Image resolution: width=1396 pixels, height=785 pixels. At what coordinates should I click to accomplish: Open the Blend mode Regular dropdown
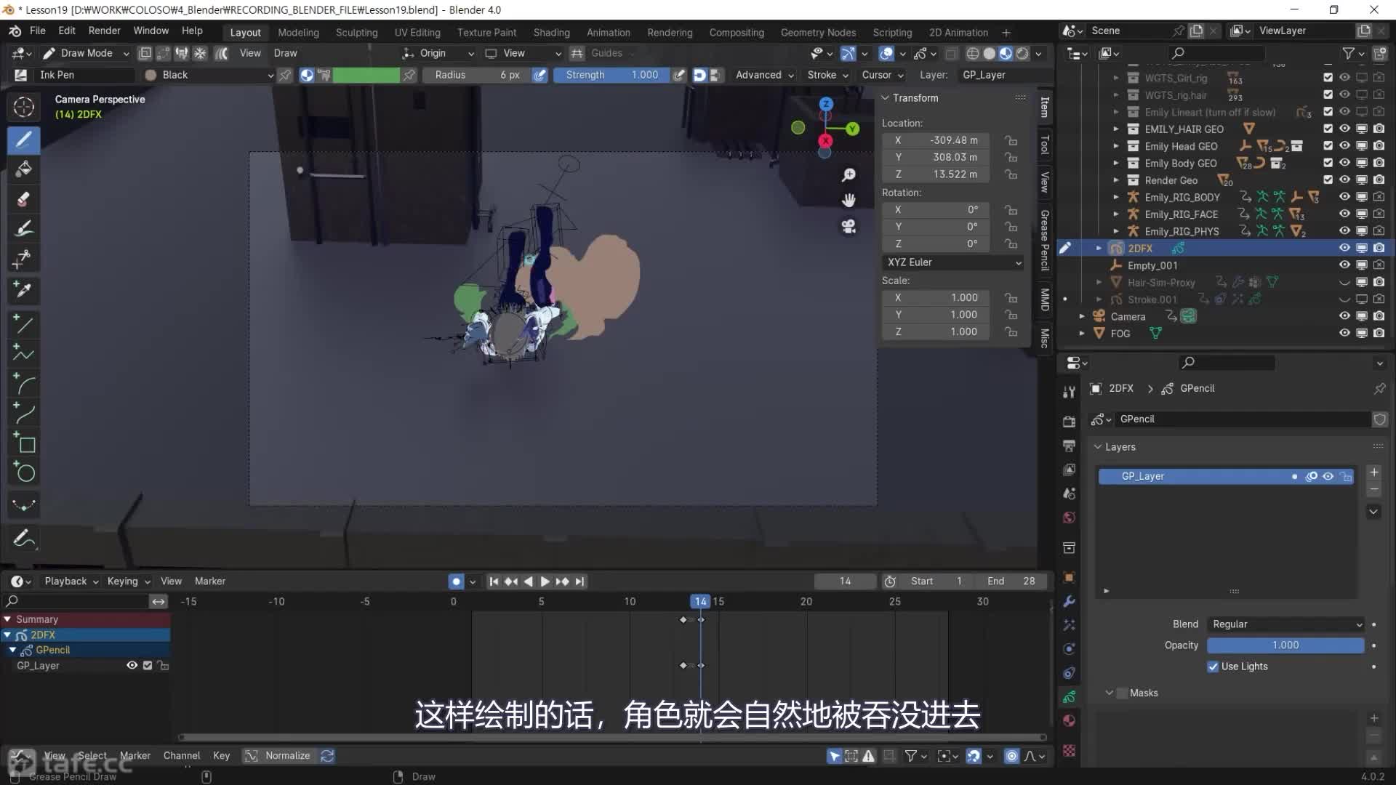click(x=1285, y=624)
